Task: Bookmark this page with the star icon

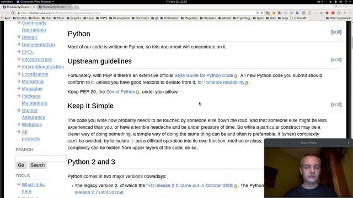Action: [261, 13]
